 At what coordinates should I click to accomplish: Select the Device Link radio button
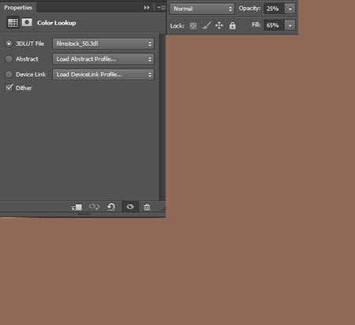pyautogui.click(x=9, y=74)
